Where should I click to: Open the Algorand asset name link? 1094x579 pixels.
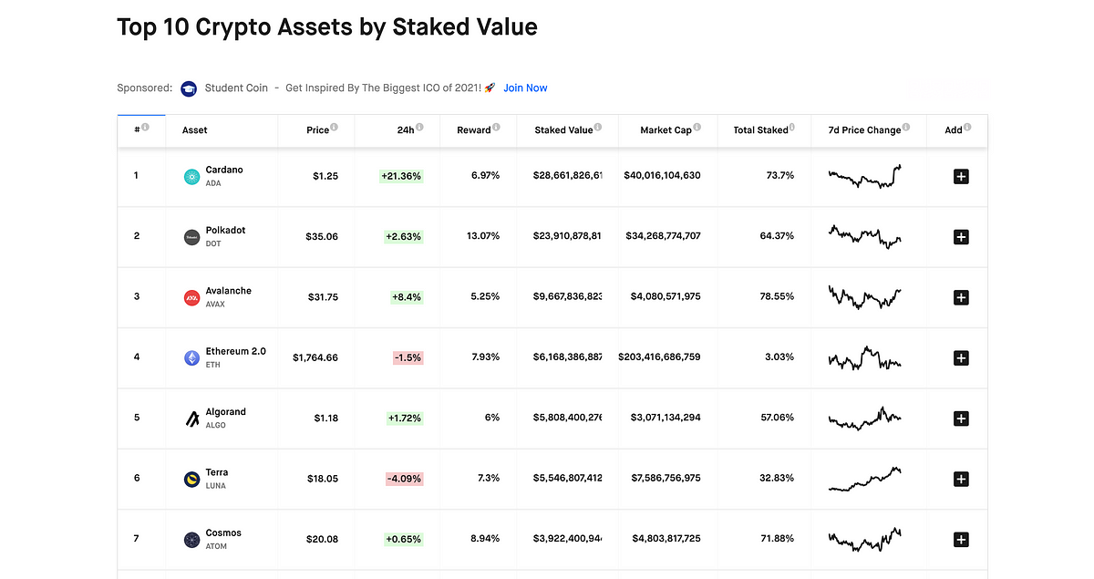(x=226, y=412)
